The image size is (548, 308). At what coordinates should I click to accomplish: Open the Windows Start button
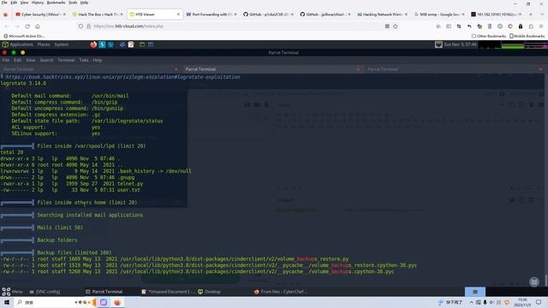(x=7, y=302)
